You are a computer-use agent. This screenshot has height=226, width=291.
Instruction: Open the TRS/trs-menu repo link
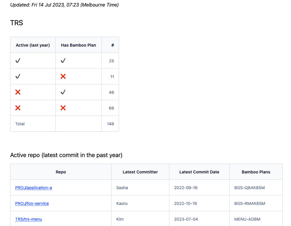[x=29, y=219]
